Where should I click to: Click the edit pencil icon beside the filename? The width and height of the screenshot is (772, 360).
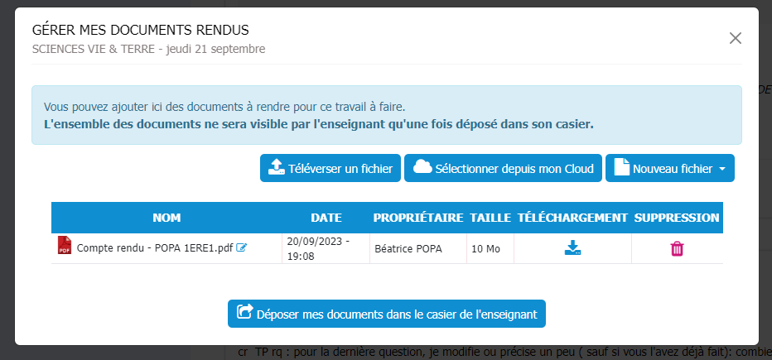(241, 247)
